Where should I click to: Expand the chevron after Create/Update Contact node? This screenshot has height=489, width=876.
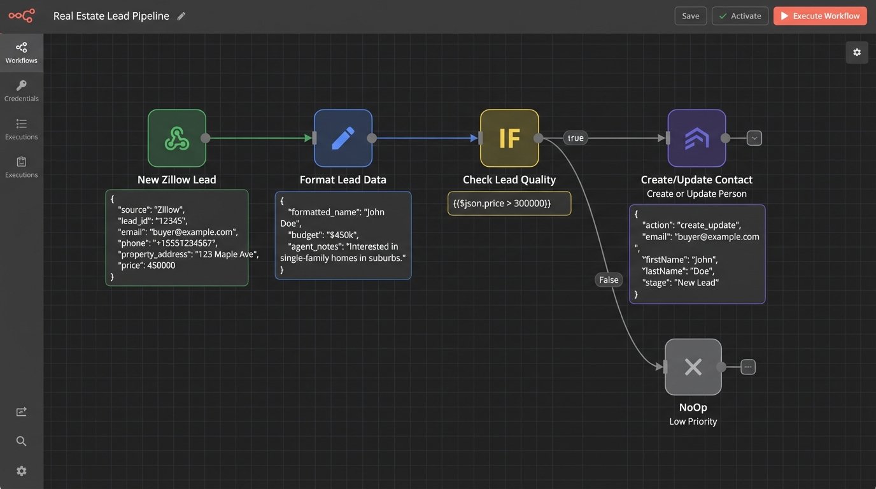tap(754, 138)
